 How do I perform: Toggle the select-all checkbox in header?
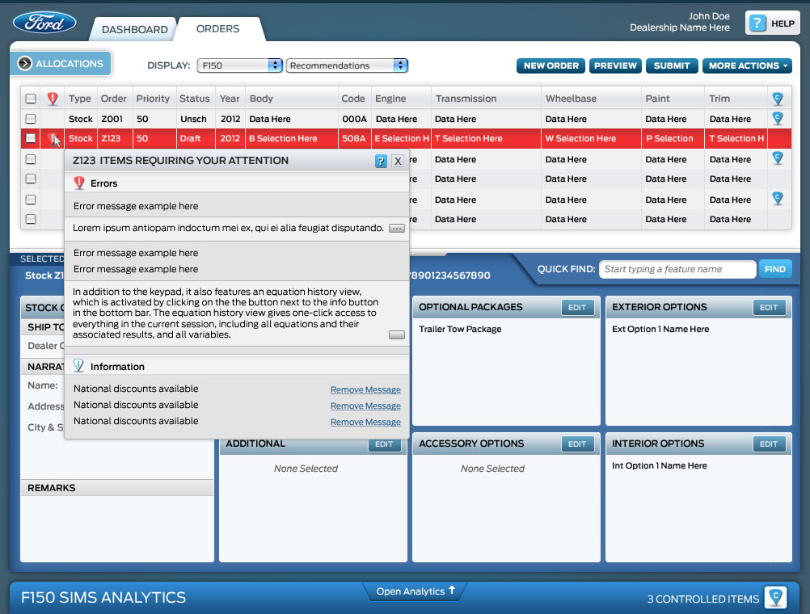click(31, 99)
